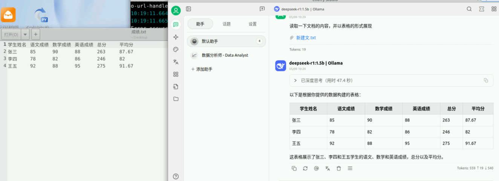The width and height of the screenshot is (499, 181).
Task: Open the message more-options menu icon
Action: coord(350,169)
